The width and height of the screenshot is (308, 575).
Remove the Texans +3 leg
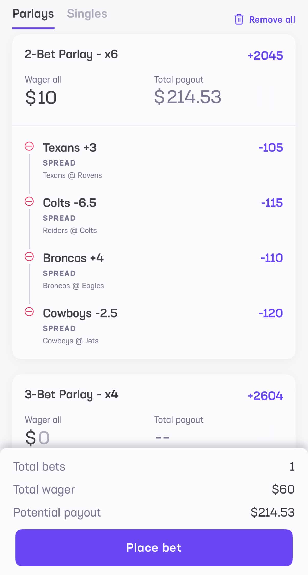29,146
